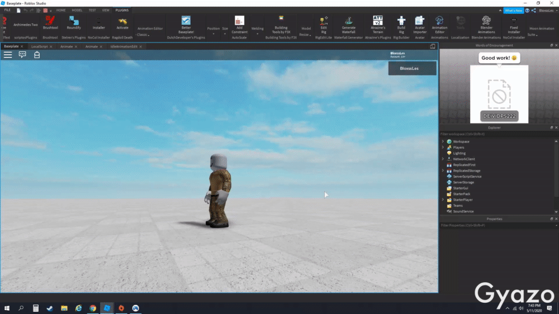Viewport: 559px width, 314px height.
Task: Launch the Avatar Importer
Action: (420, 25)
